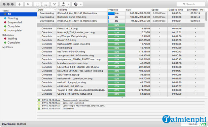Focus the Search field
Image resolution: width=208 pixels, height=127 pixels.
point(191,4)
